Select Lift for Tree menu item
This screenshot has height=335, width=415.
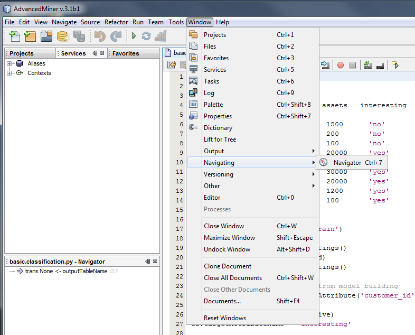click(x=253, y=139)
